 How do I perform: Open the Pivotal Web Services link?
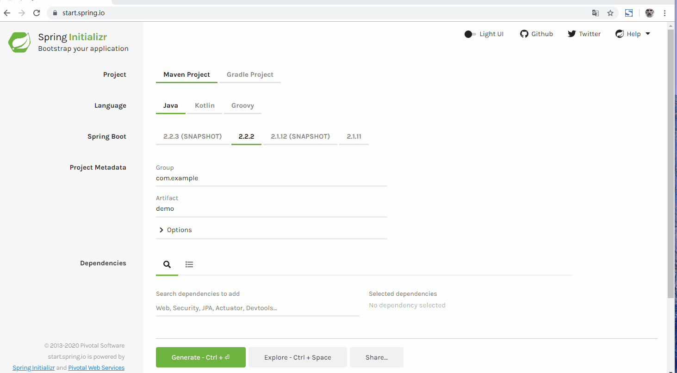pyautogui.click(x=96, y=368)
